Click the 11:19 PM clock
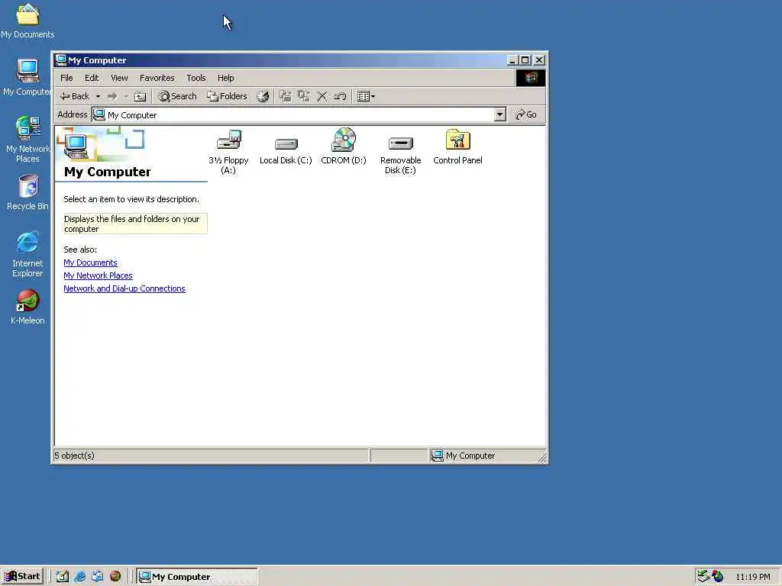 tap(752, 577)
